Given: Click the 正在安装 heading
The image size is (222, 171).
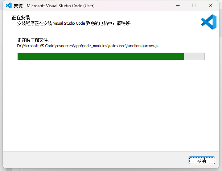Looking at the screenshot, I should click(21, 17).
